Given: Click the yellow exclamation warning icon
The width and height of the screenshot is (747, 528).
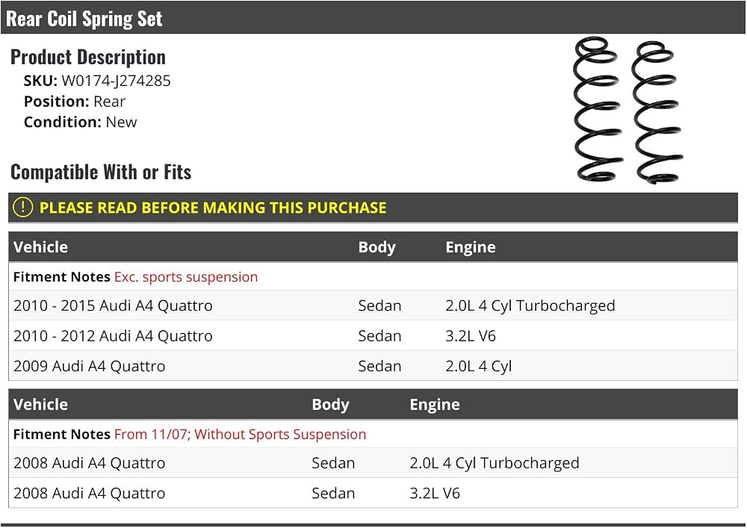Looking at the screenshot, I should point(22,208).
